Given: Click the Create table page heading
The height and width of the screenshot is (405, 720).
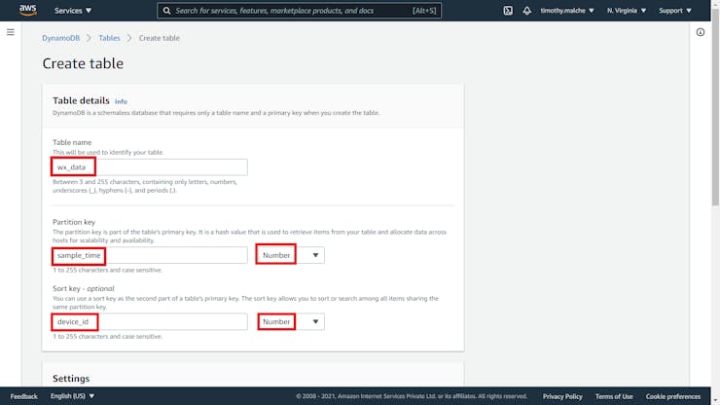Looking at the screenshot, I should 83,63.
